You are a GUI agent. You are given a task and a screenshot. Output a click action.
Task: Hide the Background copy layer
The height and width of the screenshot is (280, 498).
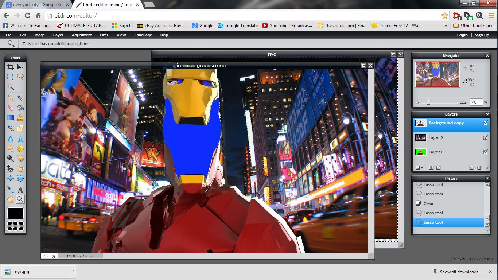485,123
